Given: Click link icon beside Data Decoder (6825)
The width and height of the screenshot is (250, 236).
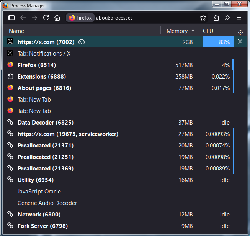Looking at the screenshot, I should point(10,122).
